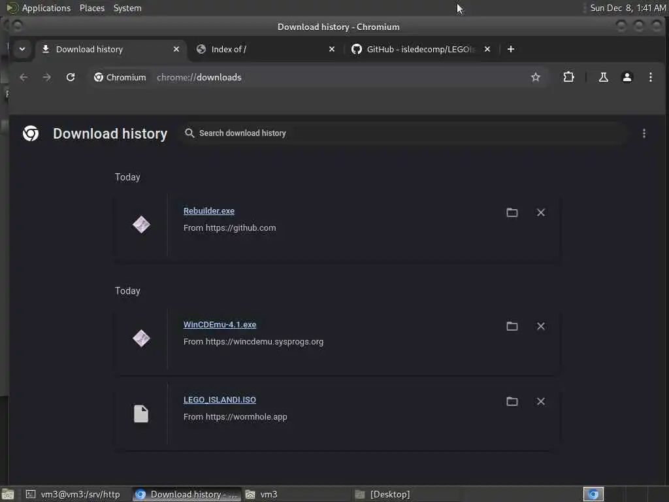Open the tab search dropdown arrow
This screenshot has width=669, height=502.
[x=22, y=49]
